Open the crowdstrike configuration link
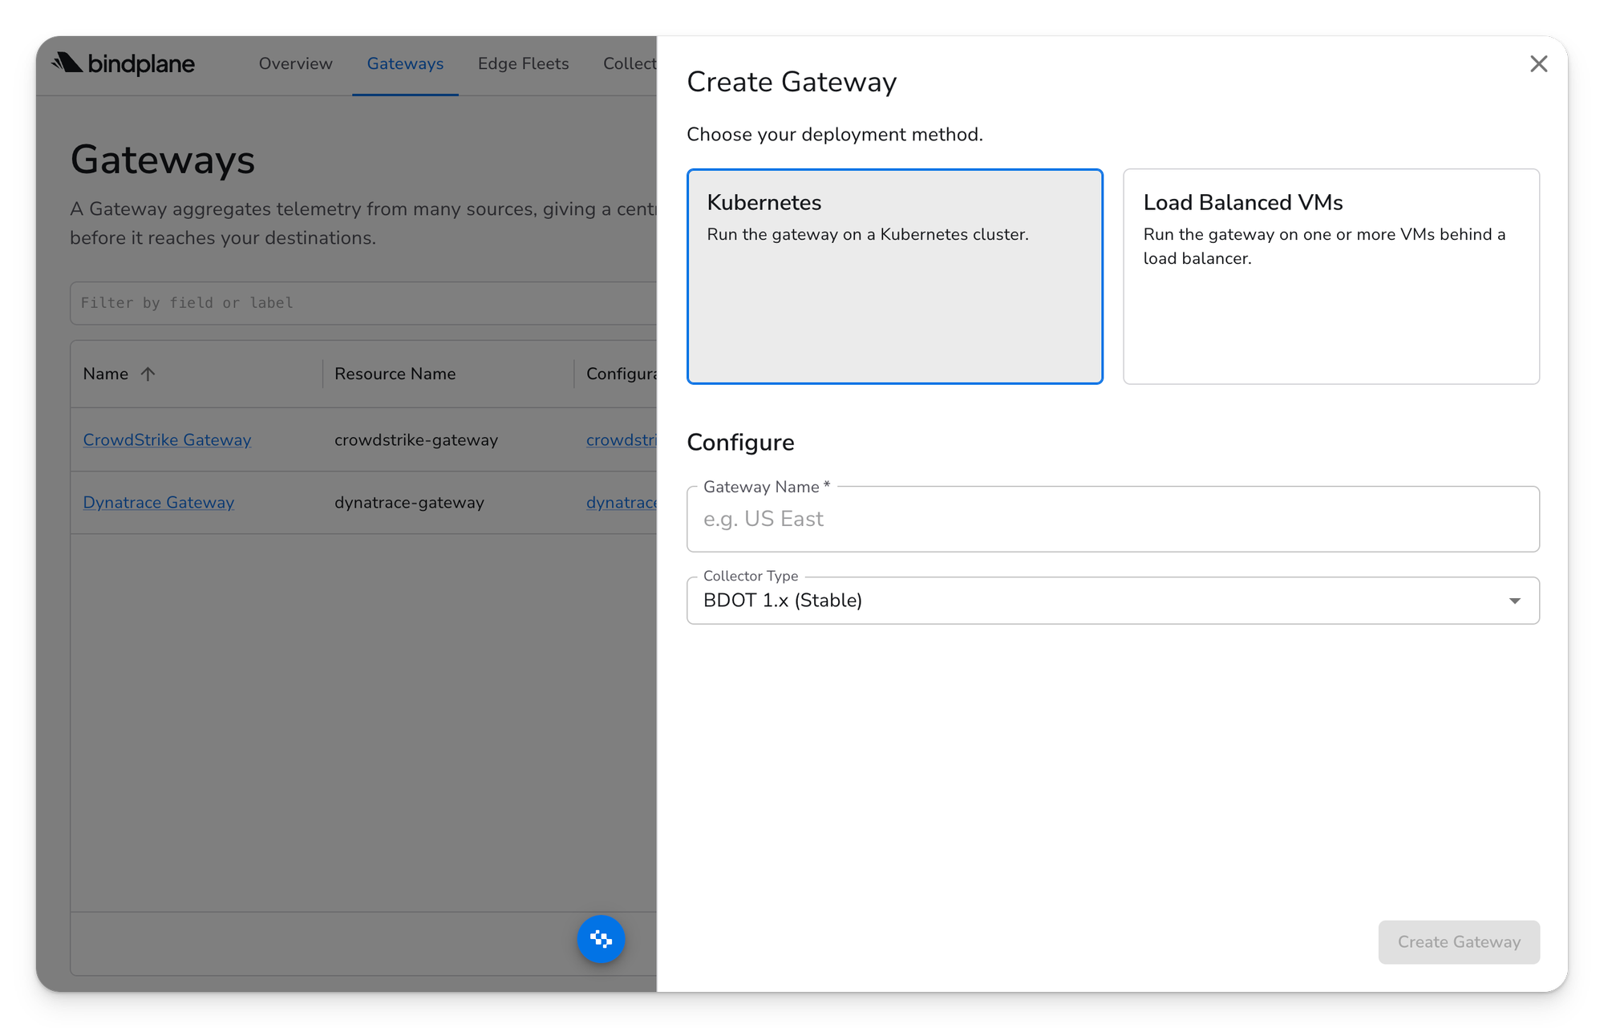 click(622, 439)
